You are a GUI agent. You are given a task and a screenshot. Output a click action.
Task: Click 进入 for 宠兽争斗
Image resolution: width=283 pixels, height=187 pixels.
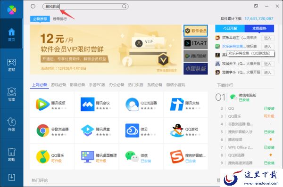coord(267,73)
